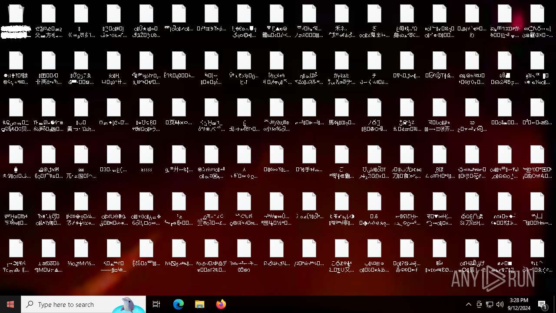Launch Firefox from the taskbar
The width and height of the screenshot is (556, 313).
[221, 304]
